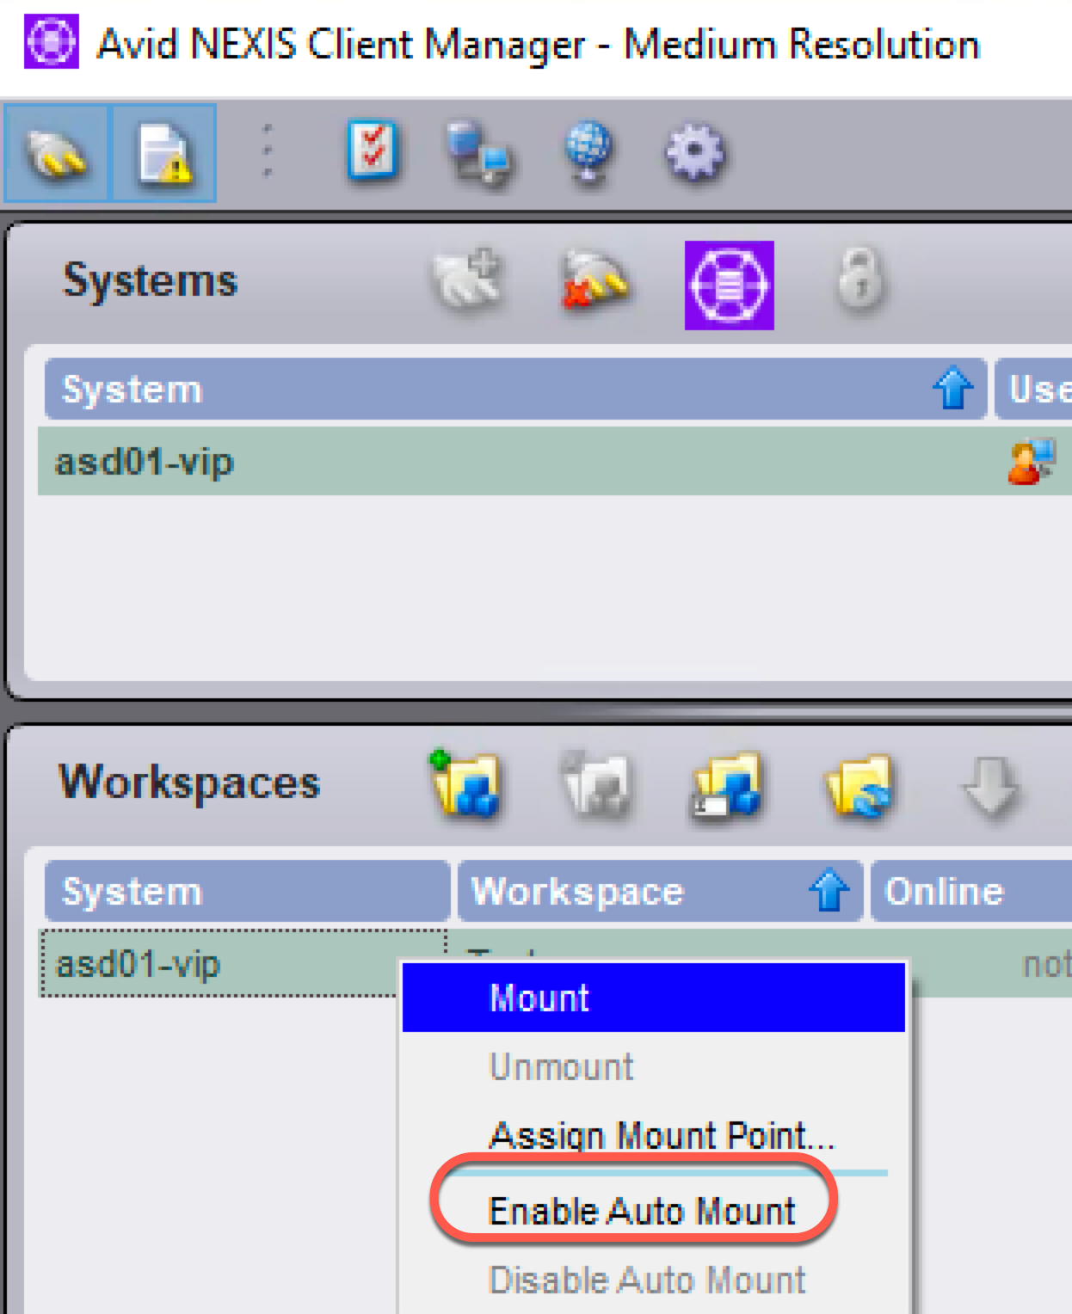Image resolution: width=1072 pixels, height=1314 pixels.
Task: Launch the purple NEXIS management console icon
Action: click(729, 286)
